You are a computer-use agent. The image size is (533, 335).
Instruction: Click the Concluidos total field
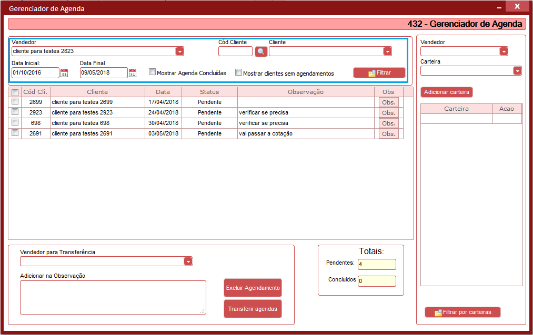tap(377, 281)
